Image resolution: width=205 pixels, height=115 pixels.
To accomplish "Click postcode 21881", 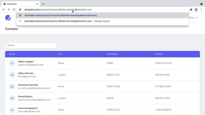I will [110, 63].
